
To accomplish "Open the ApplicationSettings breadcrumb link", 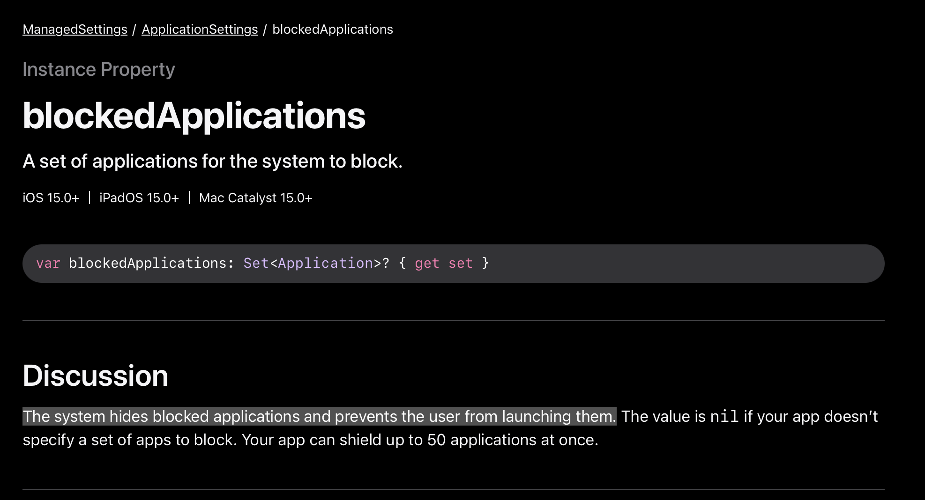I will (x=200, y=29).
